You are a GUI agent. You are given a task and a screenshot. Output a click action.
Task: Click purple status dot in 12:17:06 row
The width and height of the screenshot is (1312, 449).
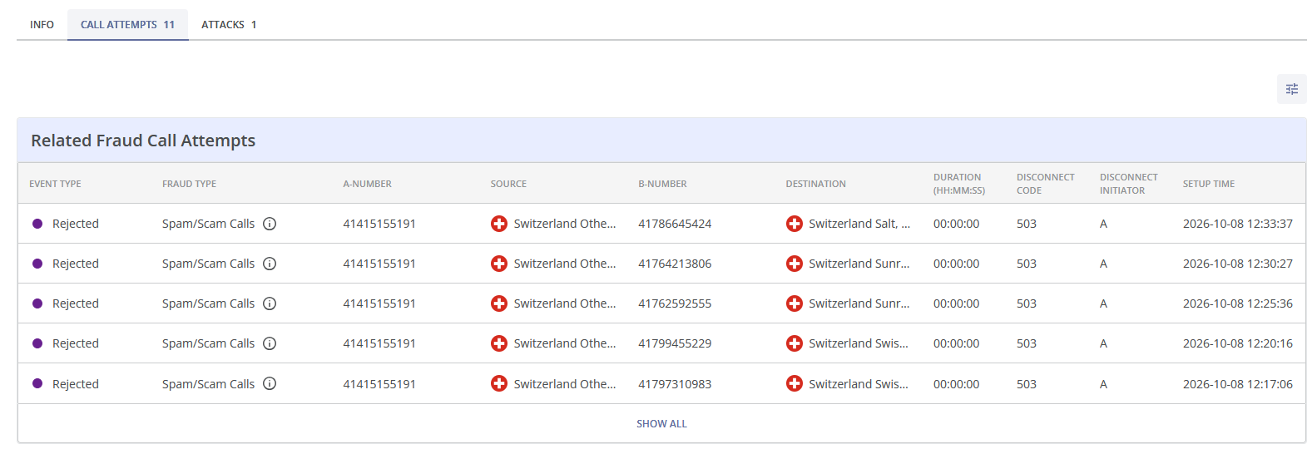coord(37,383)
